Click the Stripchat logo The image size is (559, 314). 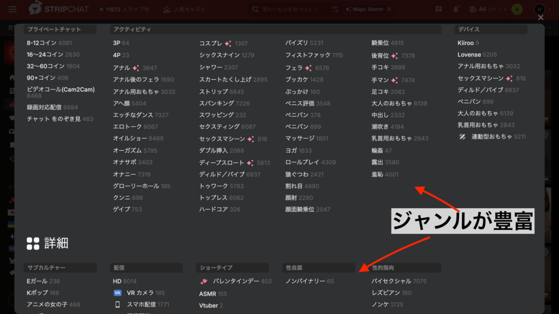click(59, 9)
